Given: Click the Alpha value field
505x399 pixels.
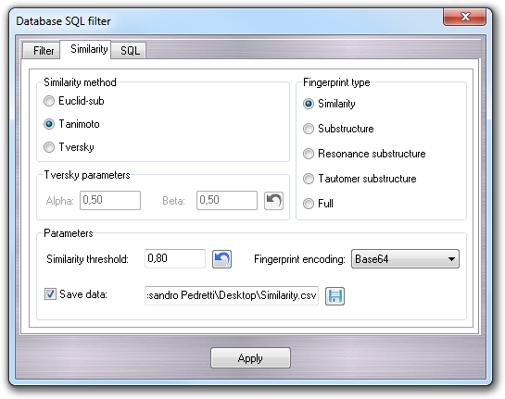Looking at the screenshot, I should (x=110, y=200).
